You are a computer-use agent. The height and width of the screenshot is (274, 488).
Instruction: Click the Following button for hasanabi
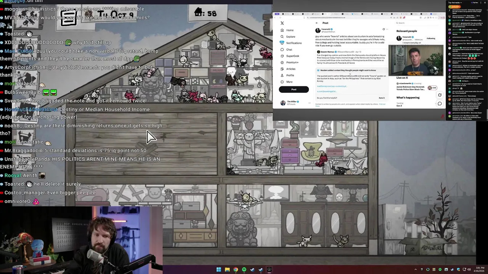(x=431, y=38)
